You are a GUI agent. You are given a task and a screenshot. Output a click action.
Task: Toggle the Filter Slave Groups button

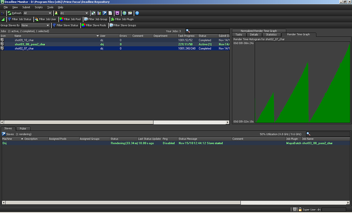(123, 25)
